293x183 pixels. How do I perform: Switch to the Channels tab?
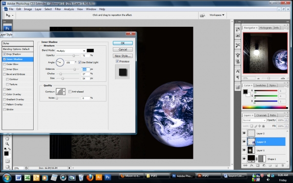pyautogui.click(x=261, y=115)
